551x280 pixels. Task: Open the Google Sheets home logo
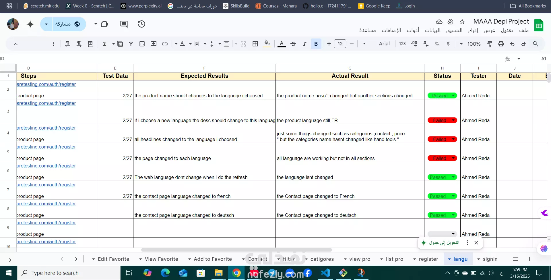tap(539, 25)
